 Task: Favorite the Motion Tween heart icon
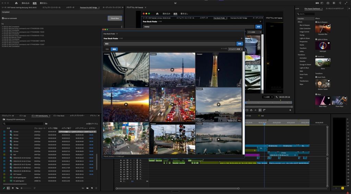(329, 81)
